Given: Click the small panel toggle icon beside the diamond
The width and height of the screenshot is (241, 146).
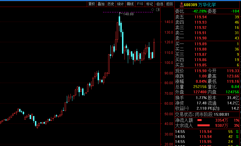Looking at the screenshot, I should click(158, 10).
